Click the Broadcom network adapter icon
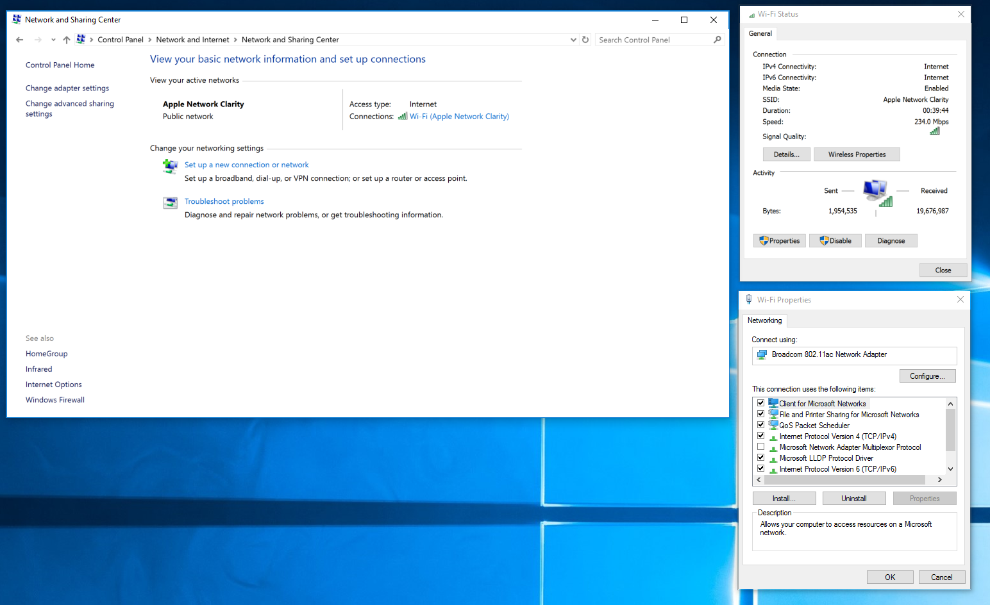 click(762, 354)
